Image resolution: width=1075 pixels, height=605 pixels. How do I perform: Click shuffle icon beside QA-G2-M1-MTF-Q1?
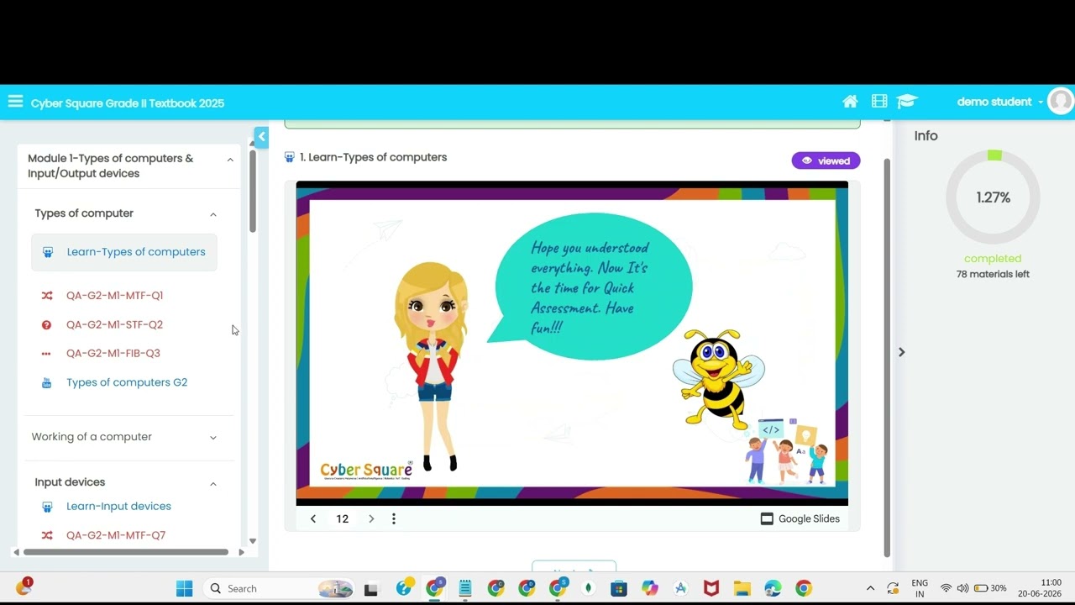pos(47,296)
